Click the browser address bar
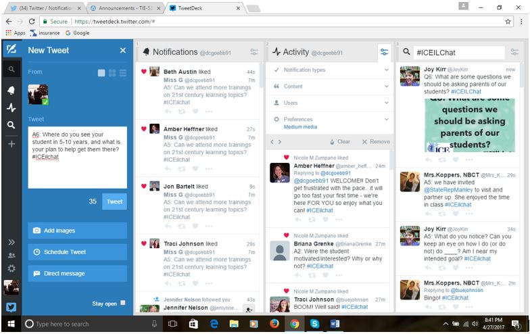This screenshot has width=530, height=334. click(x=276, y=22)
